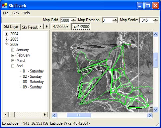Screen dimensions: 161x128
Task: Open the Help menu
Action: (x=26, y=13)
